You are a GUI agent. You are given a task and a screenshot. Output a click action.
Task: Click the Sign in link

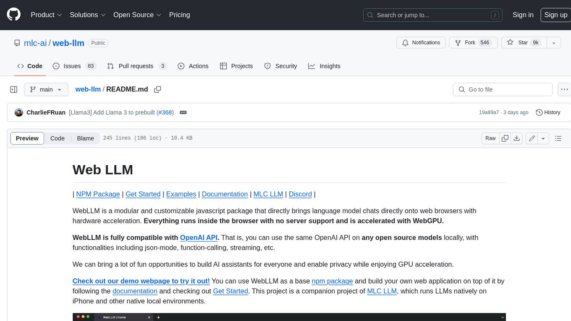(x=523, y=15)
